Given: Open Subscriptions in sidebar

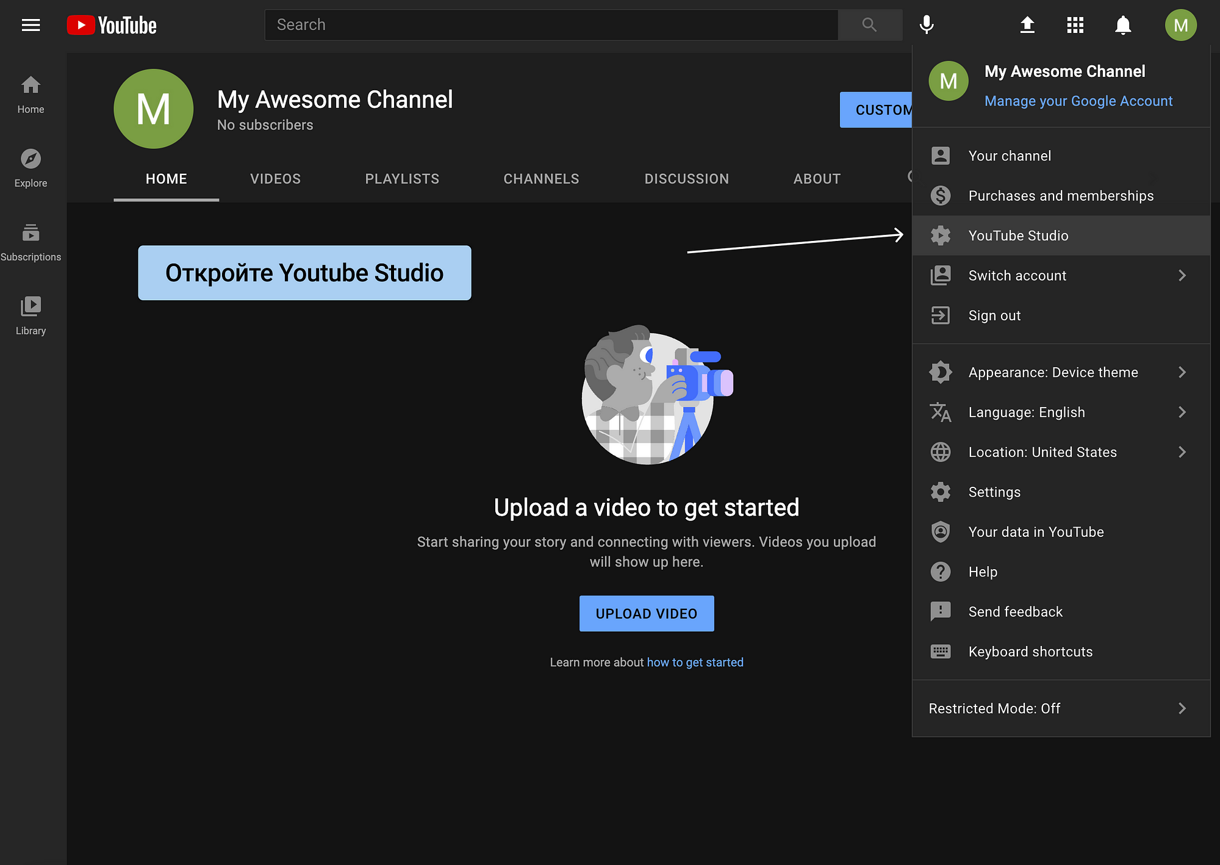Looking at the screenshot, I should [30, 242].
